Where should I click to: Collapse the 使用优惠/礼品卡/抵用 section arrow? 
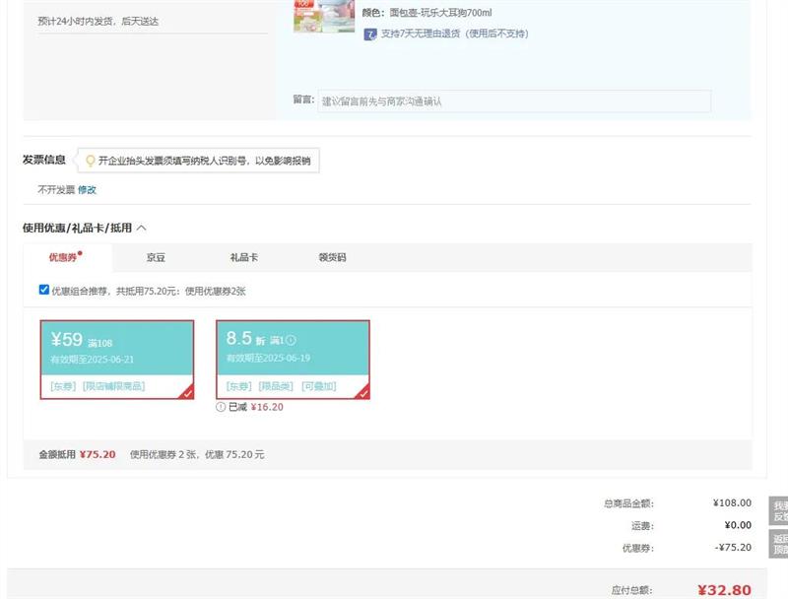(x=142, y=228)
